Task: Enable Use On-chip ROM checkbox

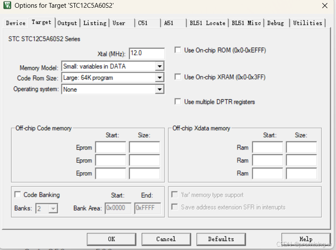Action: [177, 50]
